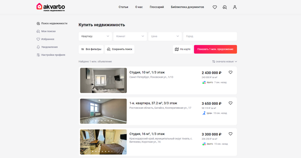
Task: Open the 'Цена' price dropdown
Action: tap(165, 36)
